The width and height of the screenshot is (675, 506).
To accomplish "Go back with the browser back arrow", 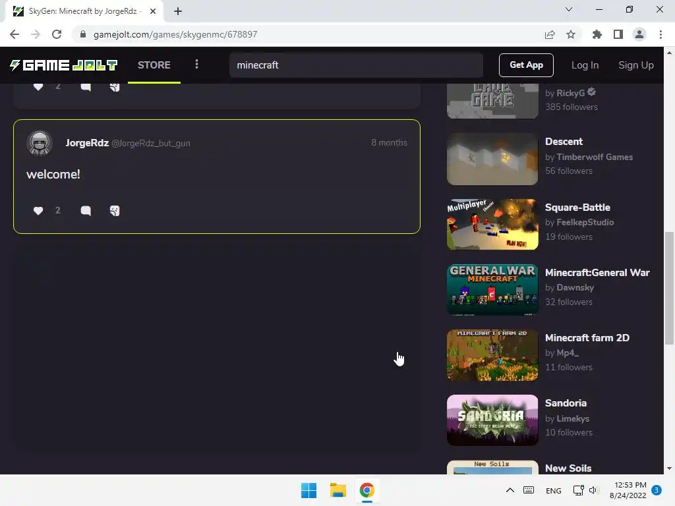I will coord(15,34).
